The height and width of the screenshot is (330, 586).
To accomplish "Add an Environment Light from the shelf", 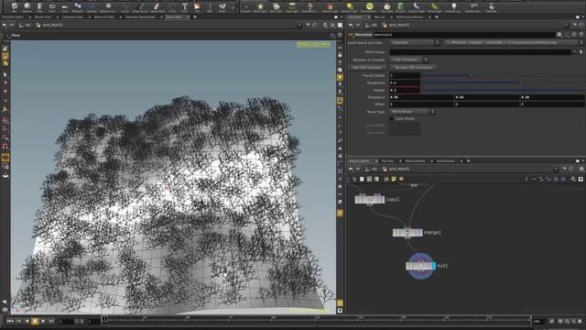I will point(369,7).
